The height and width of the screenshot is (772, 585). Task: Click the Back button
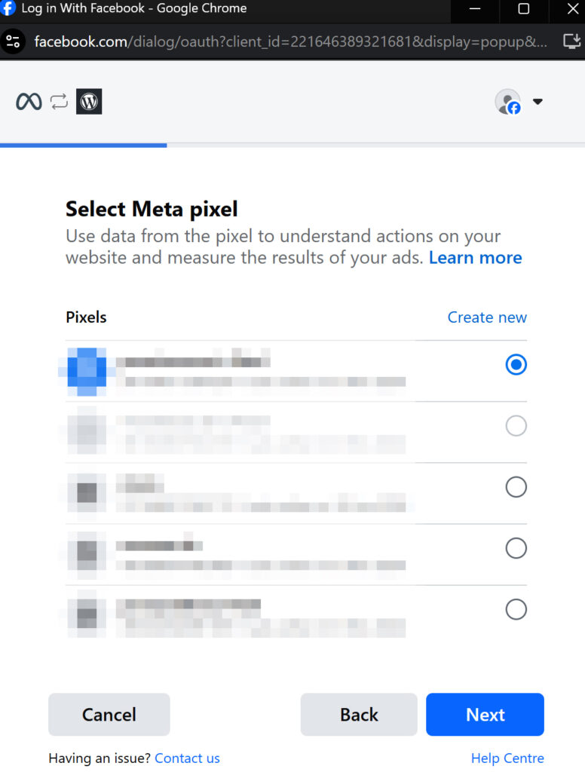[359, 715]
